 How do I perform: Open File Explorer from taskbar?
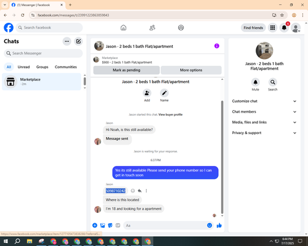tap(30, 241)
